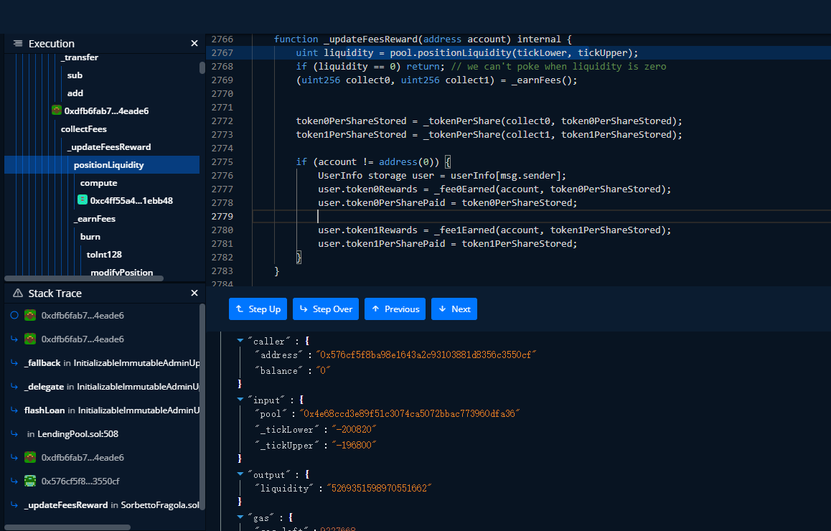Select first 0xdfb6fab7...4eade6 stack frame with circle

point(83,316)
